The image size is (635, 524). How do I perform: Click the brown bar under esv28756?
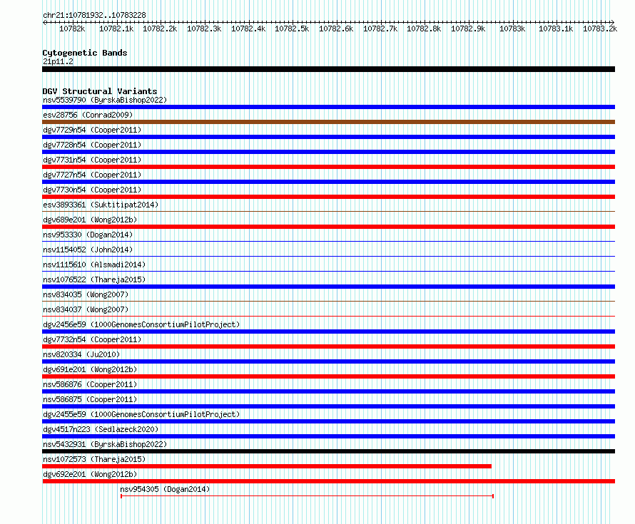[328, 122]
